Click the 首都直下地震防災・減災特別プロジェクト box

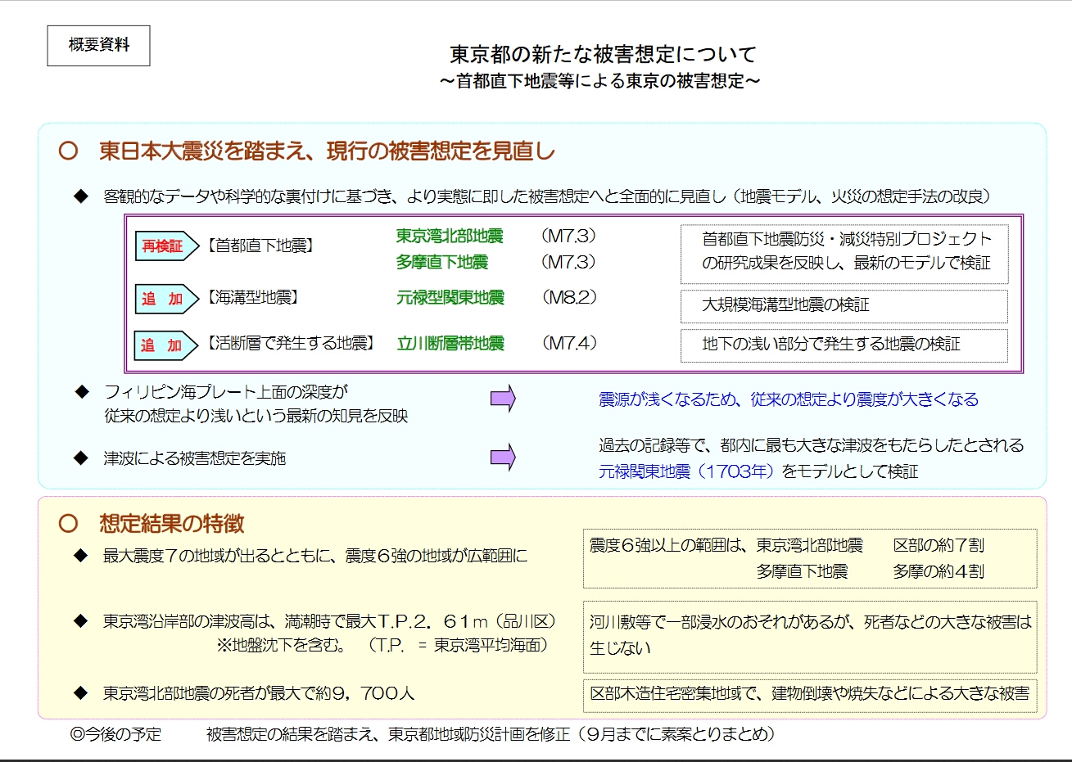(844, 251)
